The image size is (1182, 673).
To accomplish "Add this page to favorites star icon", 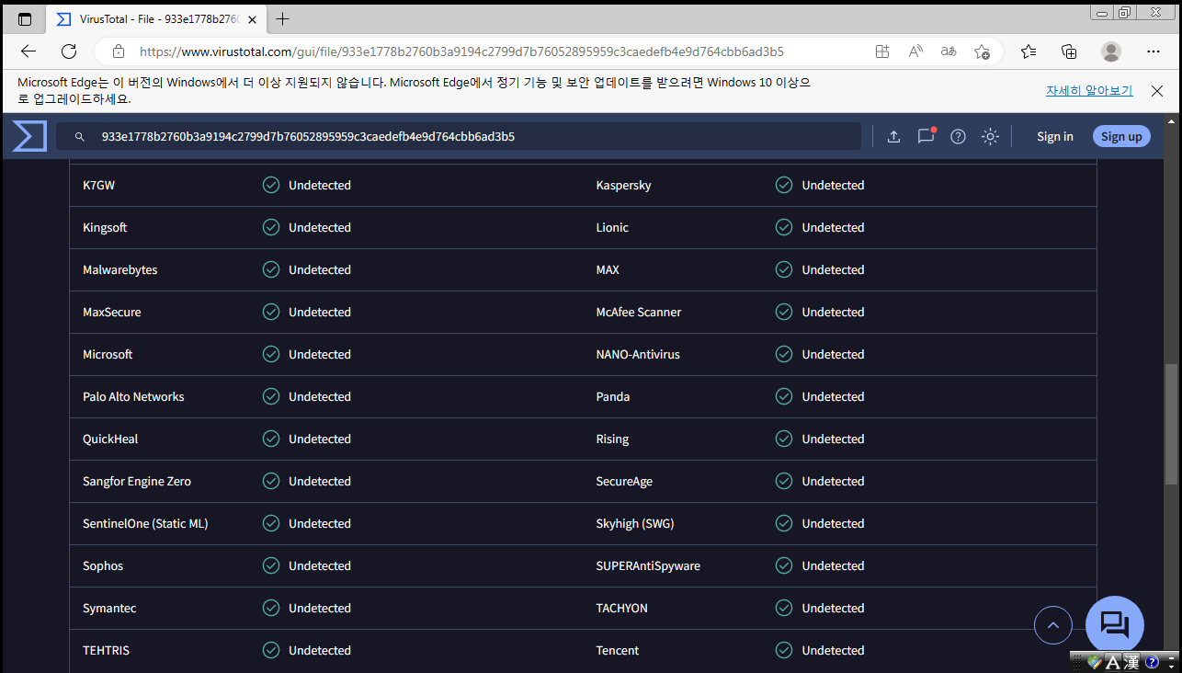I will coord(982,51).
